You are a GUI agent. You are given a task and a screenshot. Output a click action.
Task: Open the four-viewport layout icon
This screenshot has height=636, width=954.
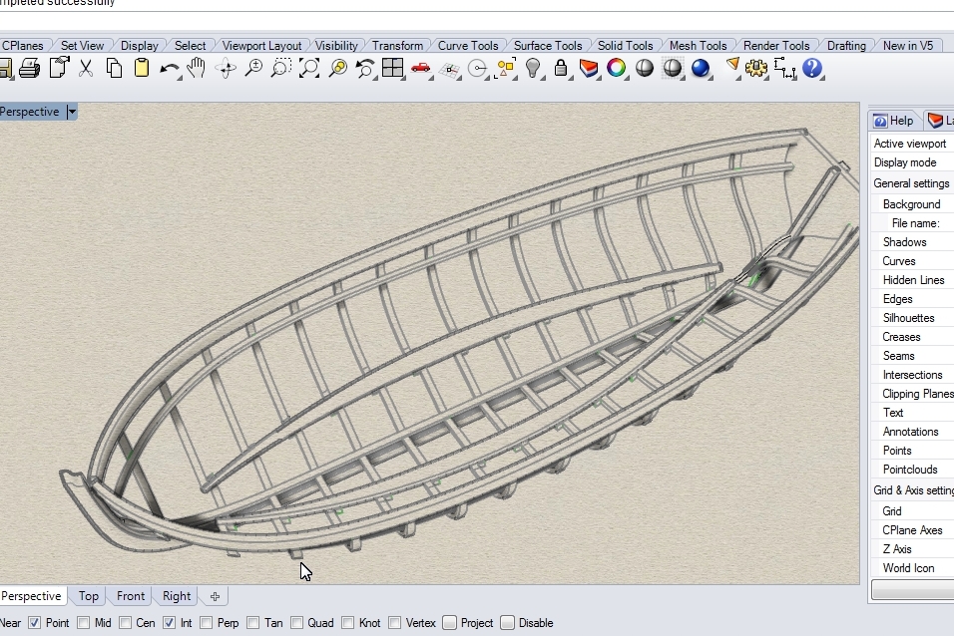click(x=392, y=68)
